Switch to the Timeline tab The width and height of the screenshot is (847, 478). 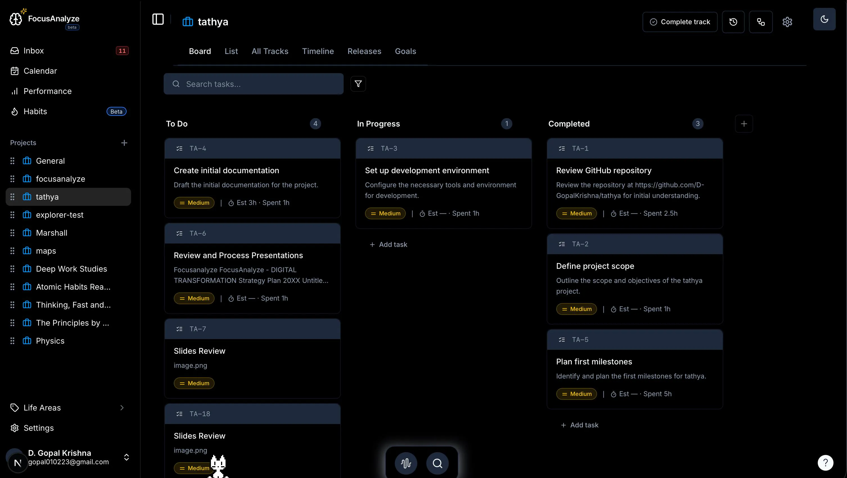(x=318, y=51)
